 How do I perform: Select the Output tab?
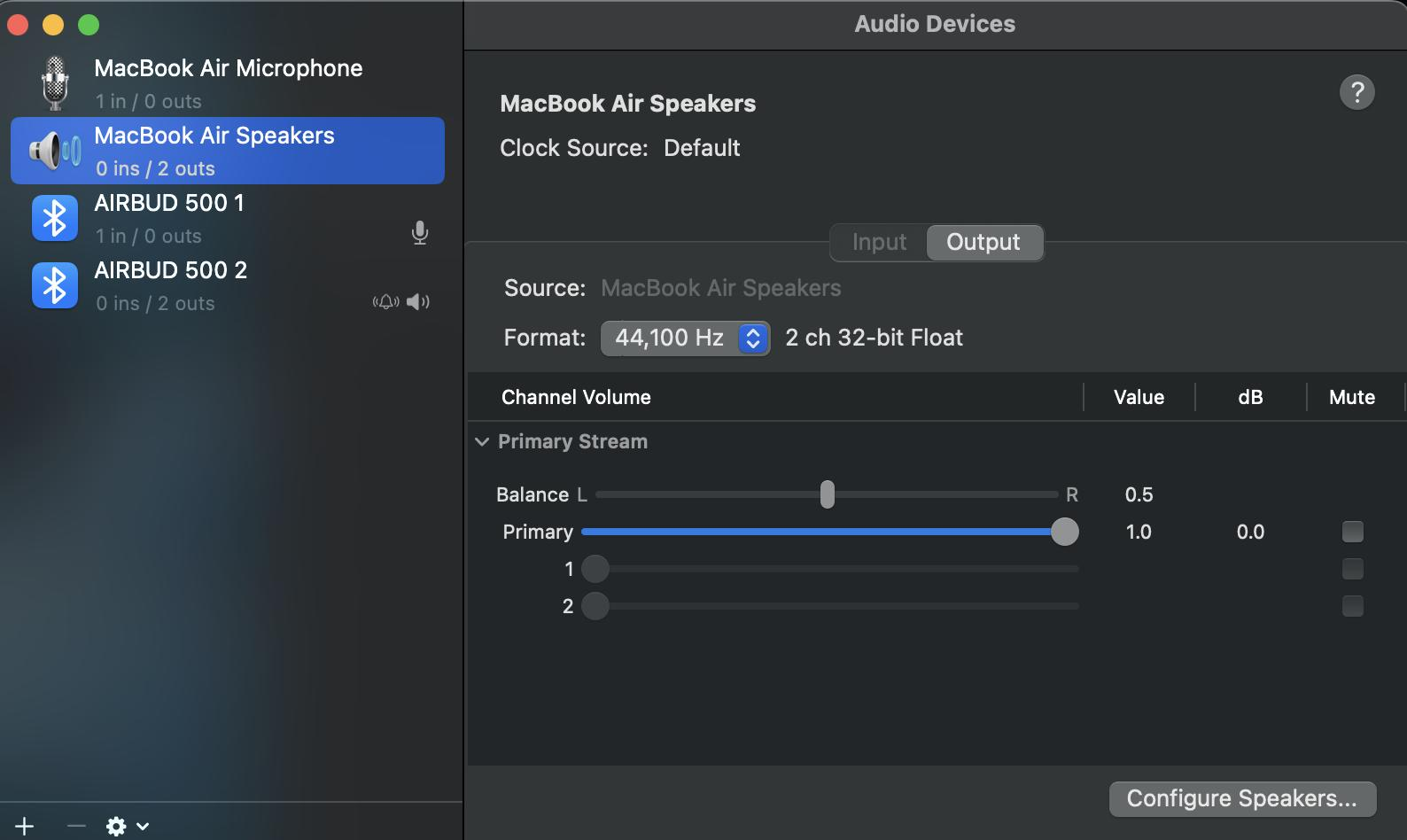coord(983,242)
